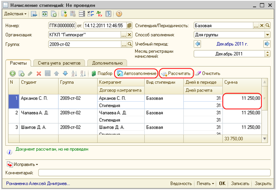Switch to Счета учета расчетов tab
Image resolution: width=276 pixels, height=190 pixels.
click(x=59, y=63)
